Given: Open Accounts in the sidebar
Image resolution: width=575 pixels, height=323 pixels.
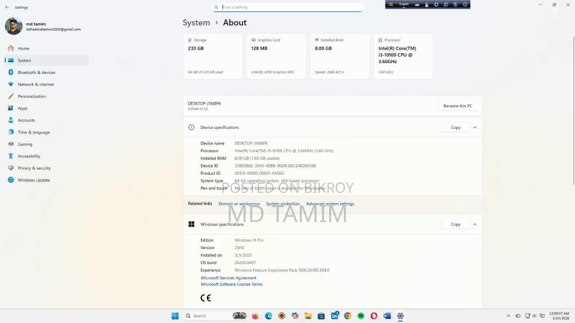Looking at the screenshot, I should pos(47,120).
